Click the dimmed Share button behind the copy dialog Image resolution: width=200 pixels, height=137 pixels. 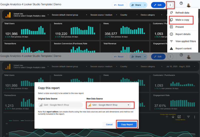(136, 57)
